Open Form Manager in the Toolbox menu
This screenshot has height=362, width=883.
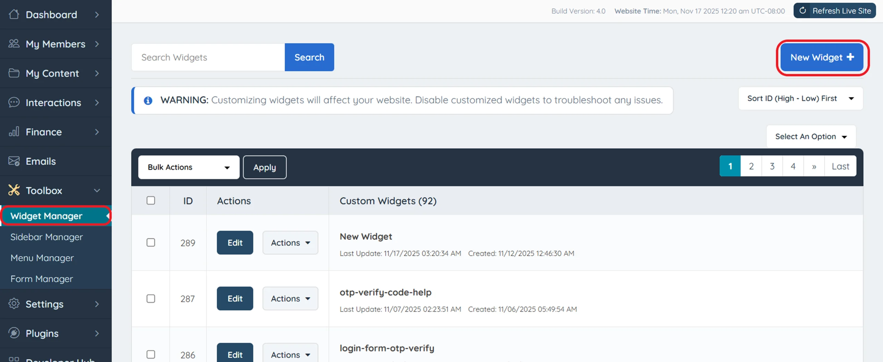click(42, 279)
